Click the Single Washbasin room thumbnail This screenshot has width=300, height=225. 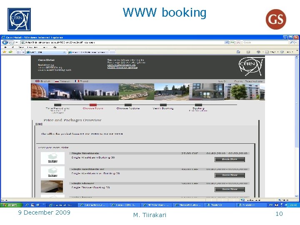click(52, 158)
